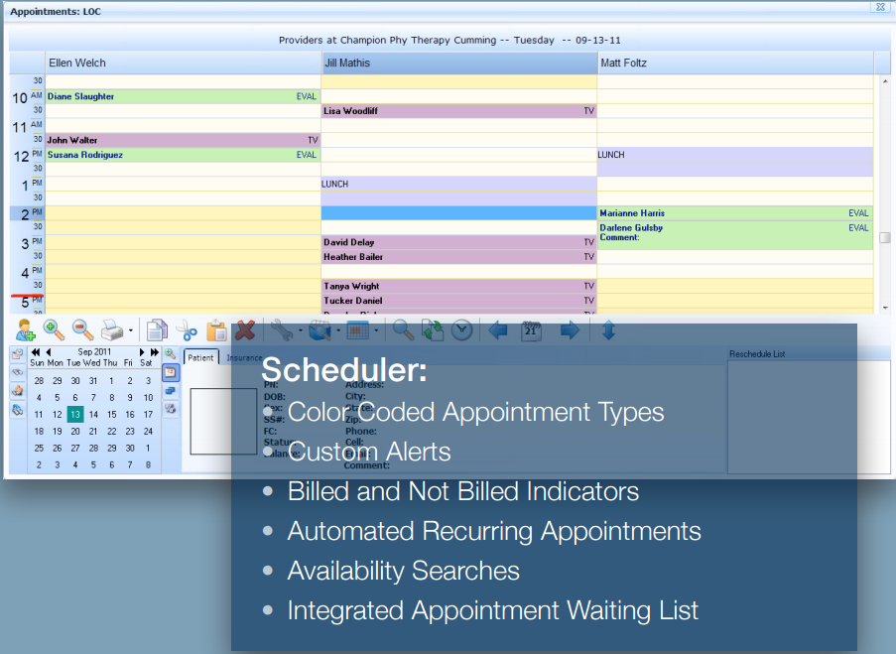Jump forward one year in mini calendar
Viewport: 896px width, 654px height.
click(x=154, y=352)
